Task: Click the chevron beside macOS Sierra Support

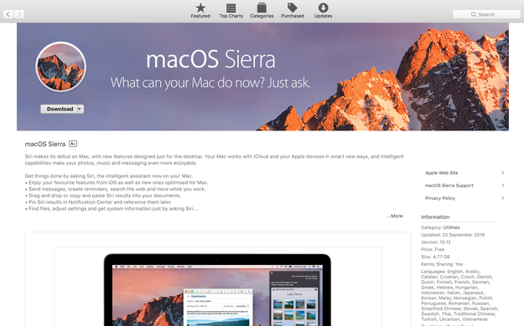Action: (502, 186)
